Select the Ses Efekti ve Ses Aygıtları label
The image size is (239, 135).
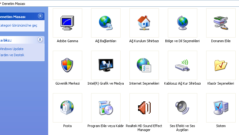182,128
